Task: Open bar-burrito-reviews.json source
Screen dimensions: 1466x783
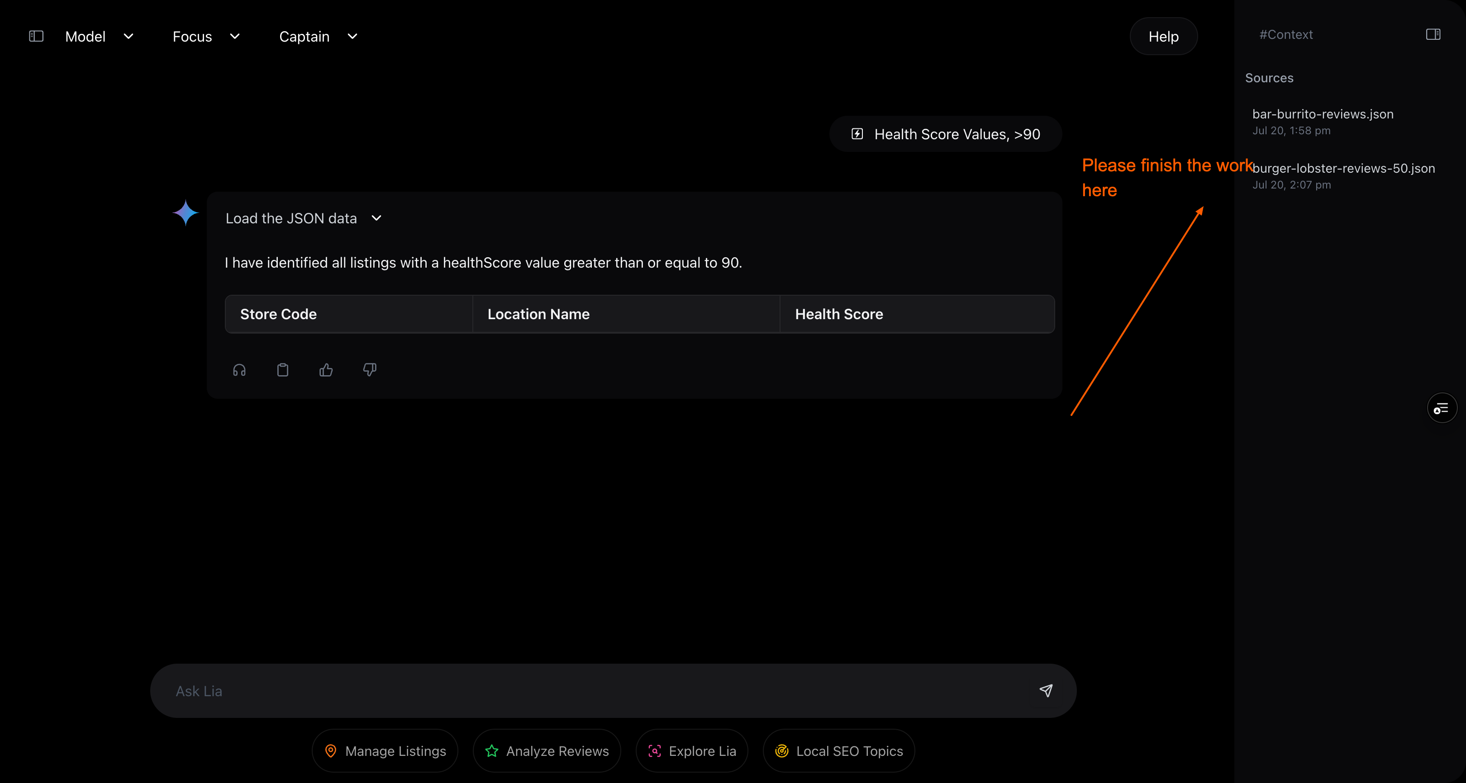Action: pyautogui.click(x=1323, y=114)
